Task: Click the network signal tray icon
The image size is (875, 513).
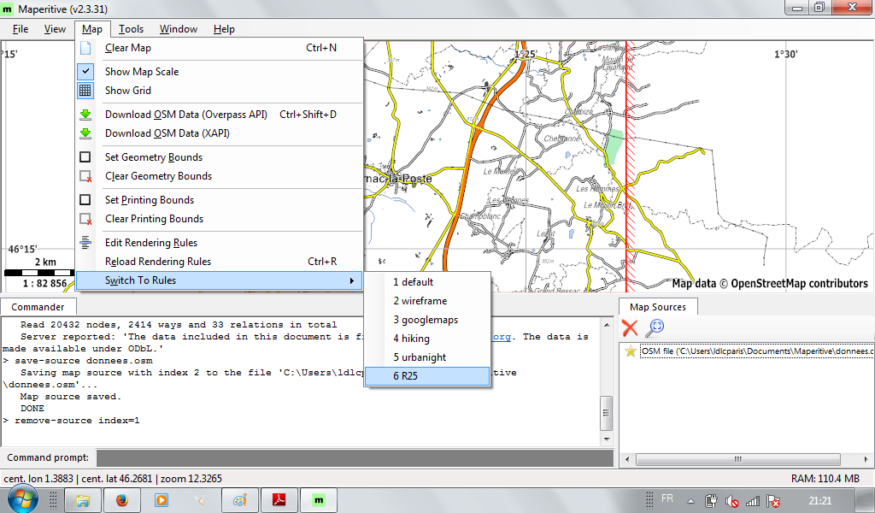Action: coord(752,501)
